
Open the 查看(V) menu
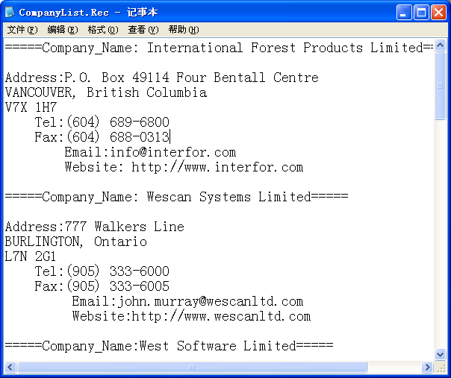(143, 30)
